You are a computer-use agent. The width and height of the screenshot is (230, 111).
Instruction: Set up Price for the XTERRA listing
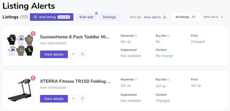pyautogui.click(x=196, y=85)
